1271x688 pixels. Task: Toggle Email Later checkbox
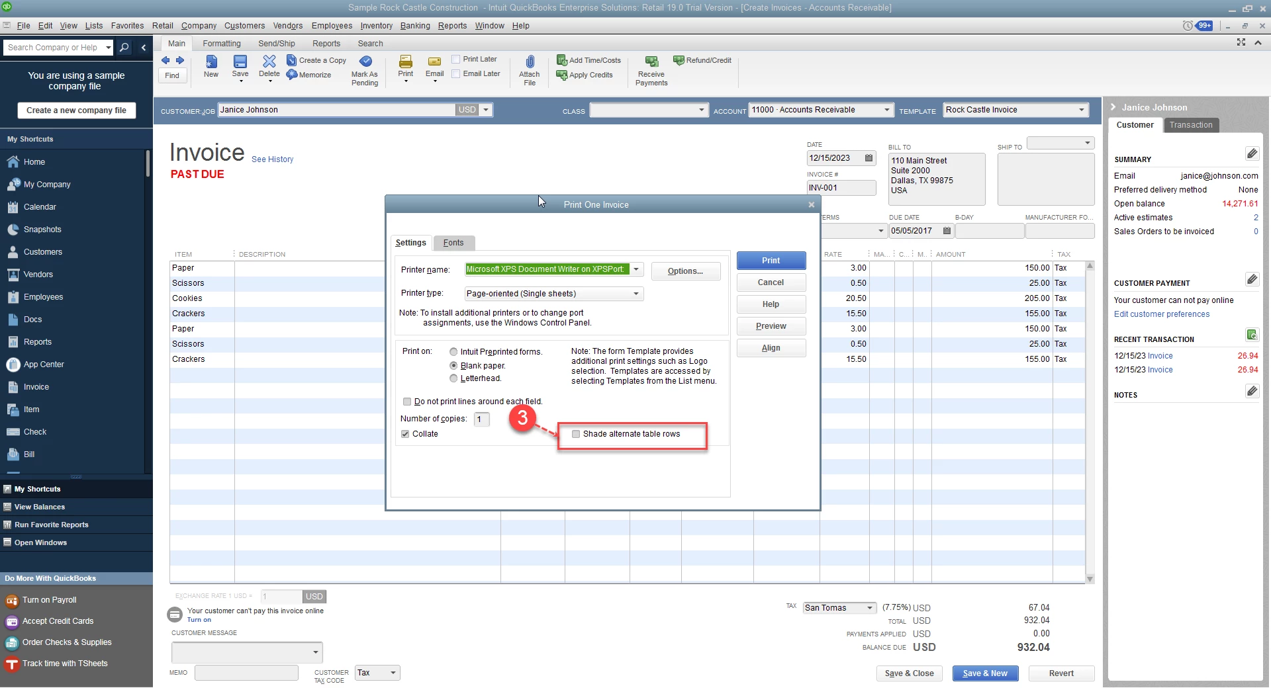point(456,74)
